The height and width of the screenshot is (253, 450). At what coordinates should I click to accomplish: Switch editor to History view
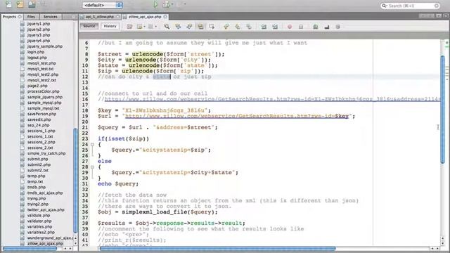tap(110, 26)
